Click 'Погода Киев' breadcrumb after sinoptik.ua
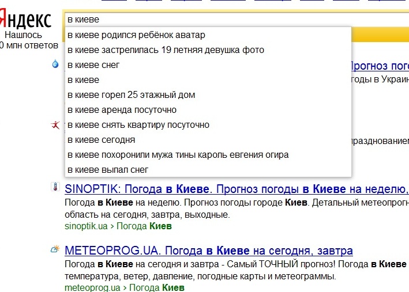This screenshot has width=409, height=292. point(144,226)
